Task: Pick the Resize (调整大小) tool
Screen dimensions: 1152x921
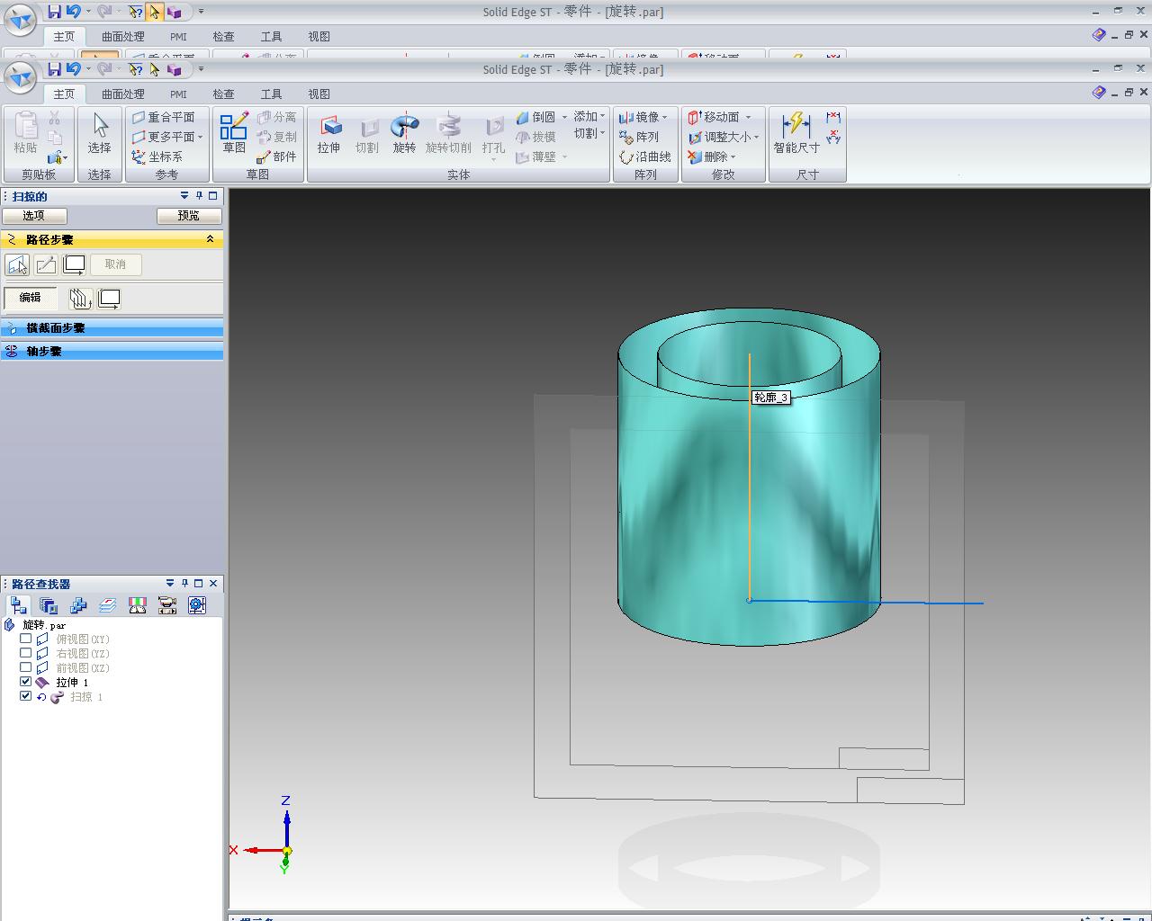Action: tap(719, 137)
